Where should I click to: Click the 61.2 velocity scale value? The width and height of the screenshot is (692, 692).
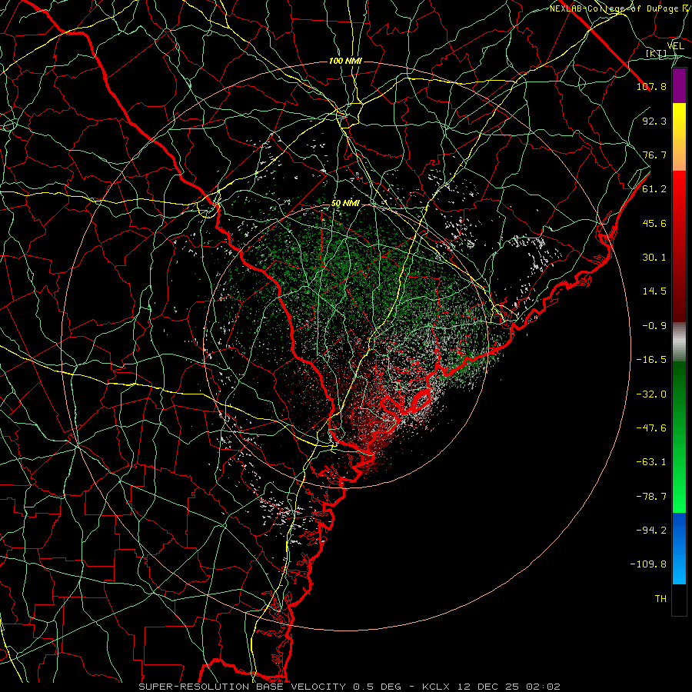654,189
